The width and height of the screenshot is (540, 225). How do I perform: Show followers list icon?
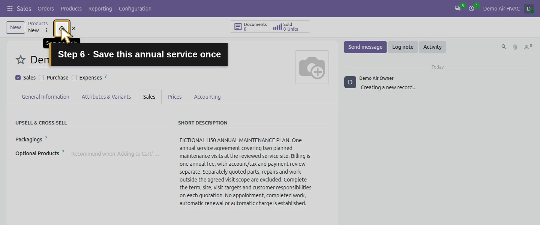coord(528,47)
